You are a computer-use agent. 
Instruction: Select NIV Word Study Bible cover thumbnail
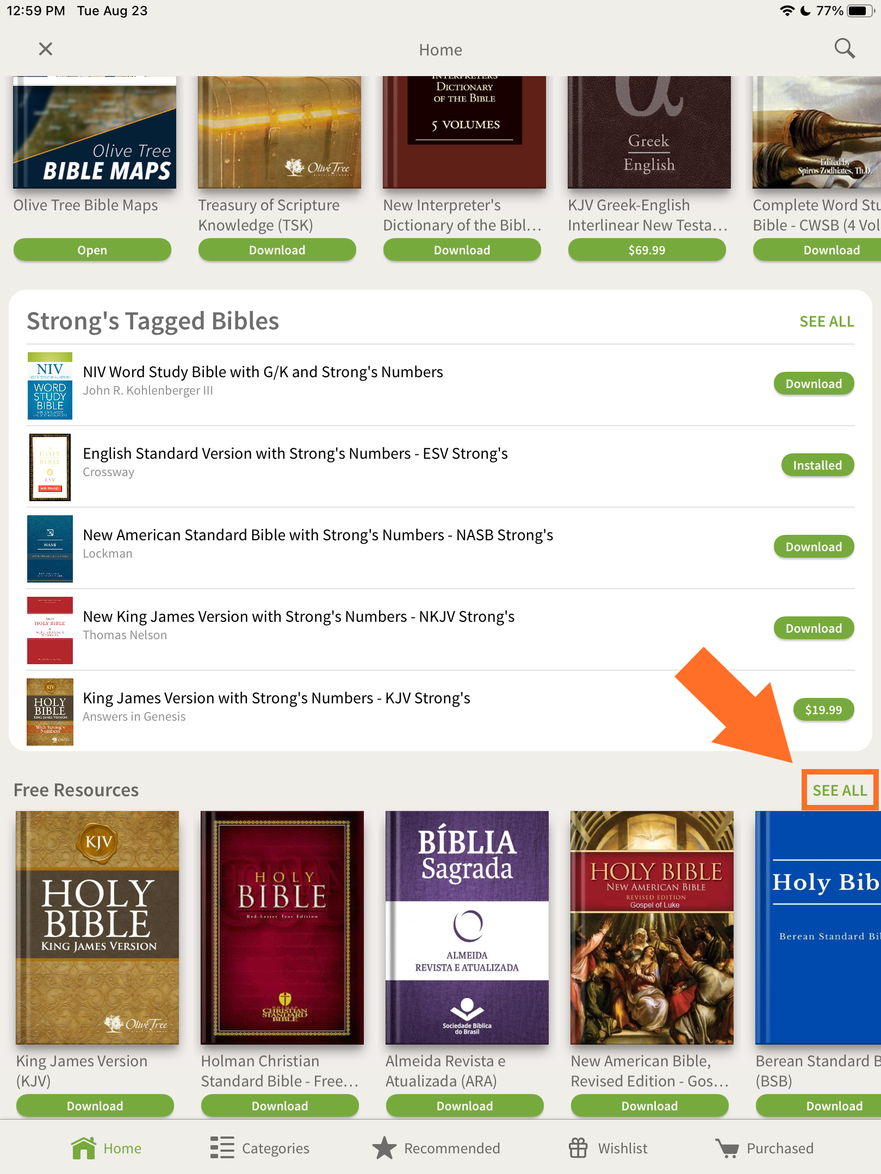coord(50,386)
